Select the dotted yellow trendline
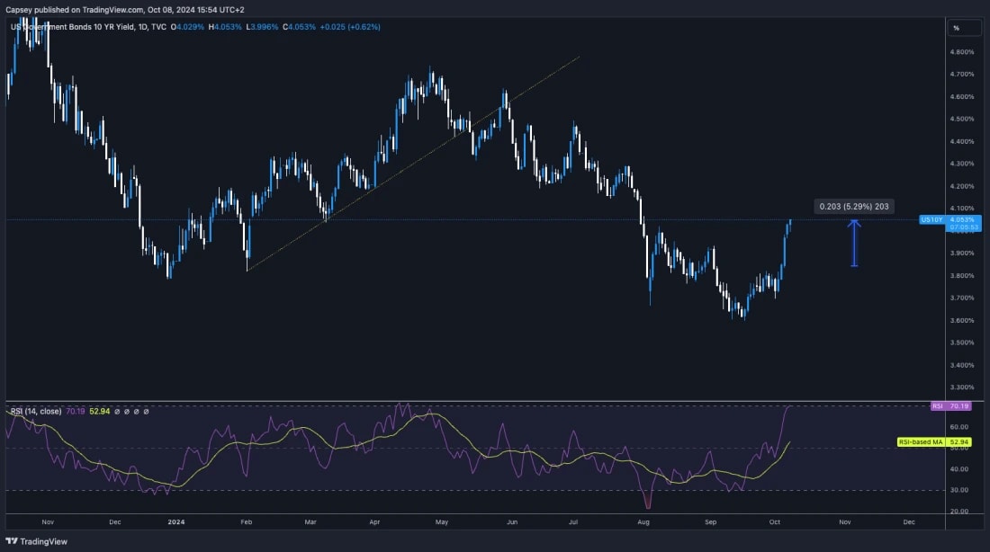This screenshot has height=552, width=990. tap(414, 162)
